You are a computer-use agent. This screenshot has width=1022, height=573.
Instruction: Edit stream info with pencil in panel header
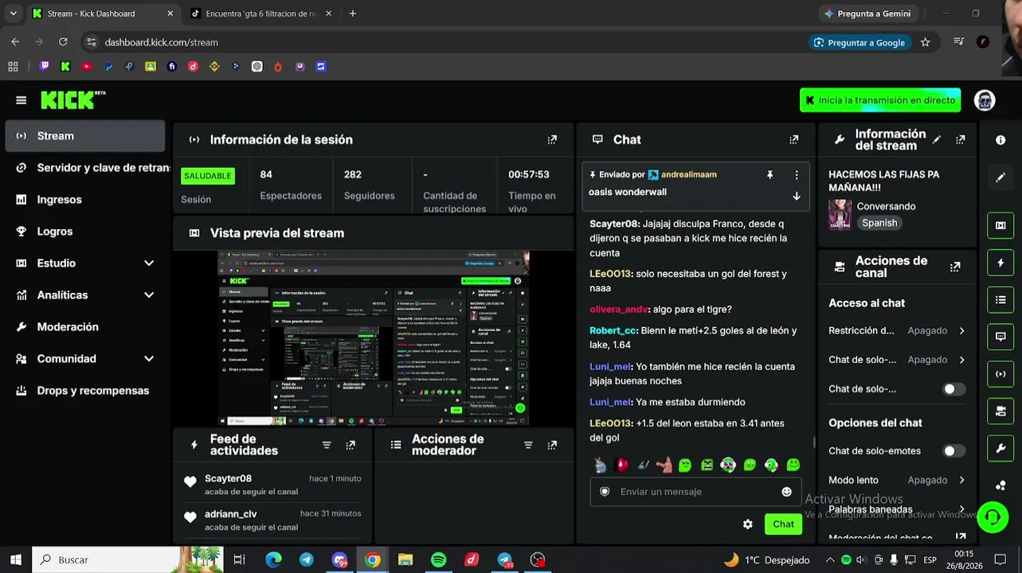937,139
